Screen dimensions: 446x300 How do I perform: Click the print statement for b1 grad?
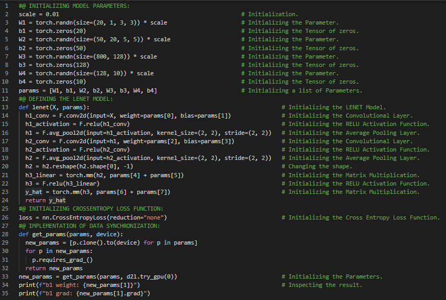[84, 294]
